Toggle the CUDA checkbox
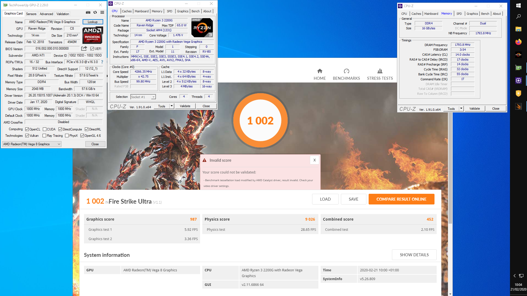The height and width of the screenshot is (296, 527). (44, 129)
